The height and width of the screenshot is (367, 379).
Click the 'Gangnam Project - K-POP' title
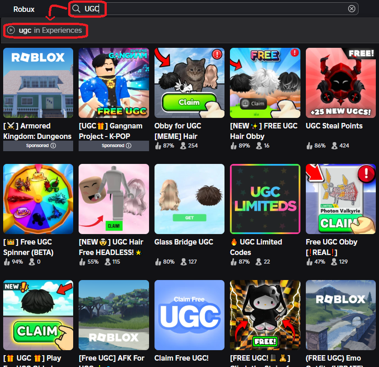coord(111,131)
